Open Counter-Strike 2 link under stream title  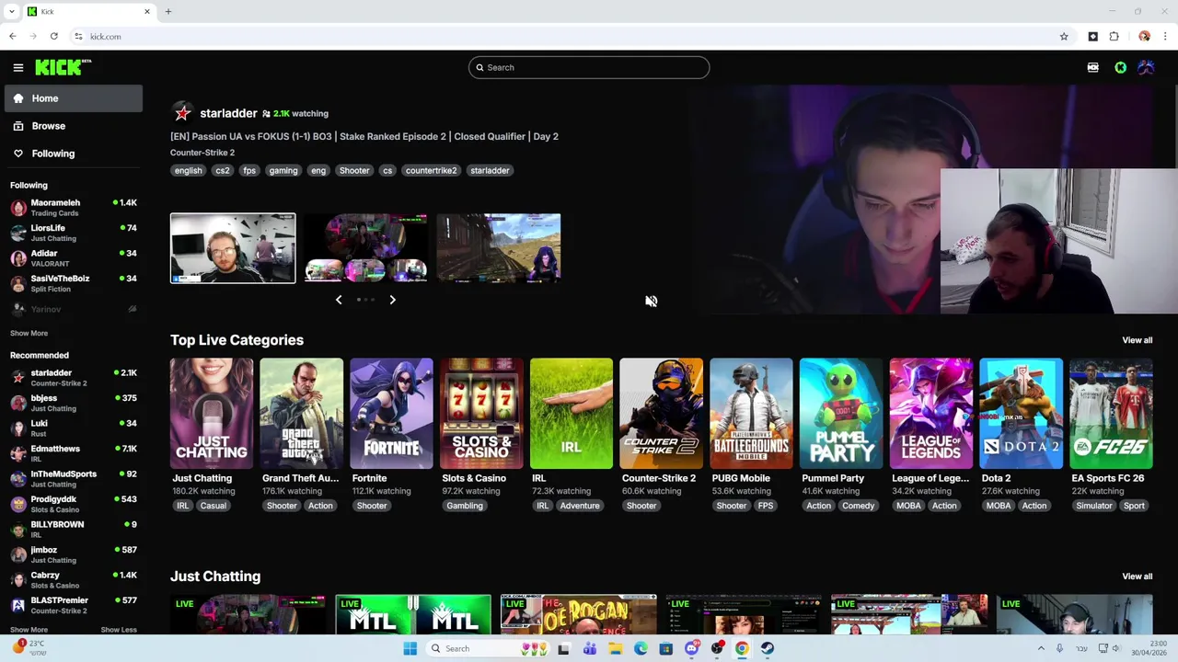(x=202, y=153)
